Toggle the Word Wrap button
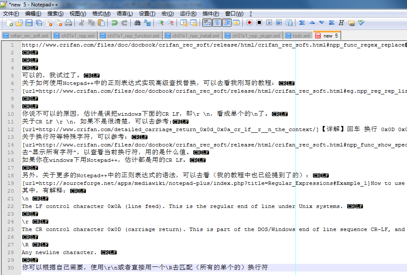Screen dimensions: 407x275 [206, 23]
